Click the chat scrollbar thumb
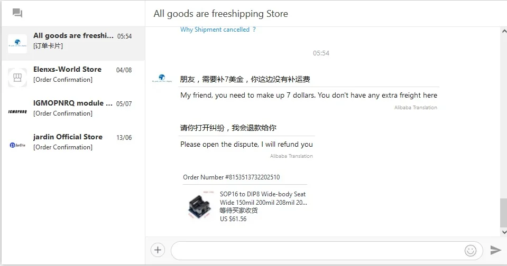 click(503, 213)
